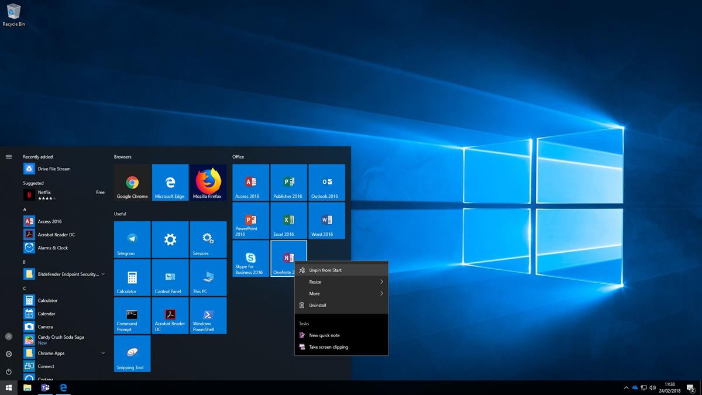This screenshot has width=702, height=395.
Task: Click Take screen clipping task
Action: pos(341,347)
